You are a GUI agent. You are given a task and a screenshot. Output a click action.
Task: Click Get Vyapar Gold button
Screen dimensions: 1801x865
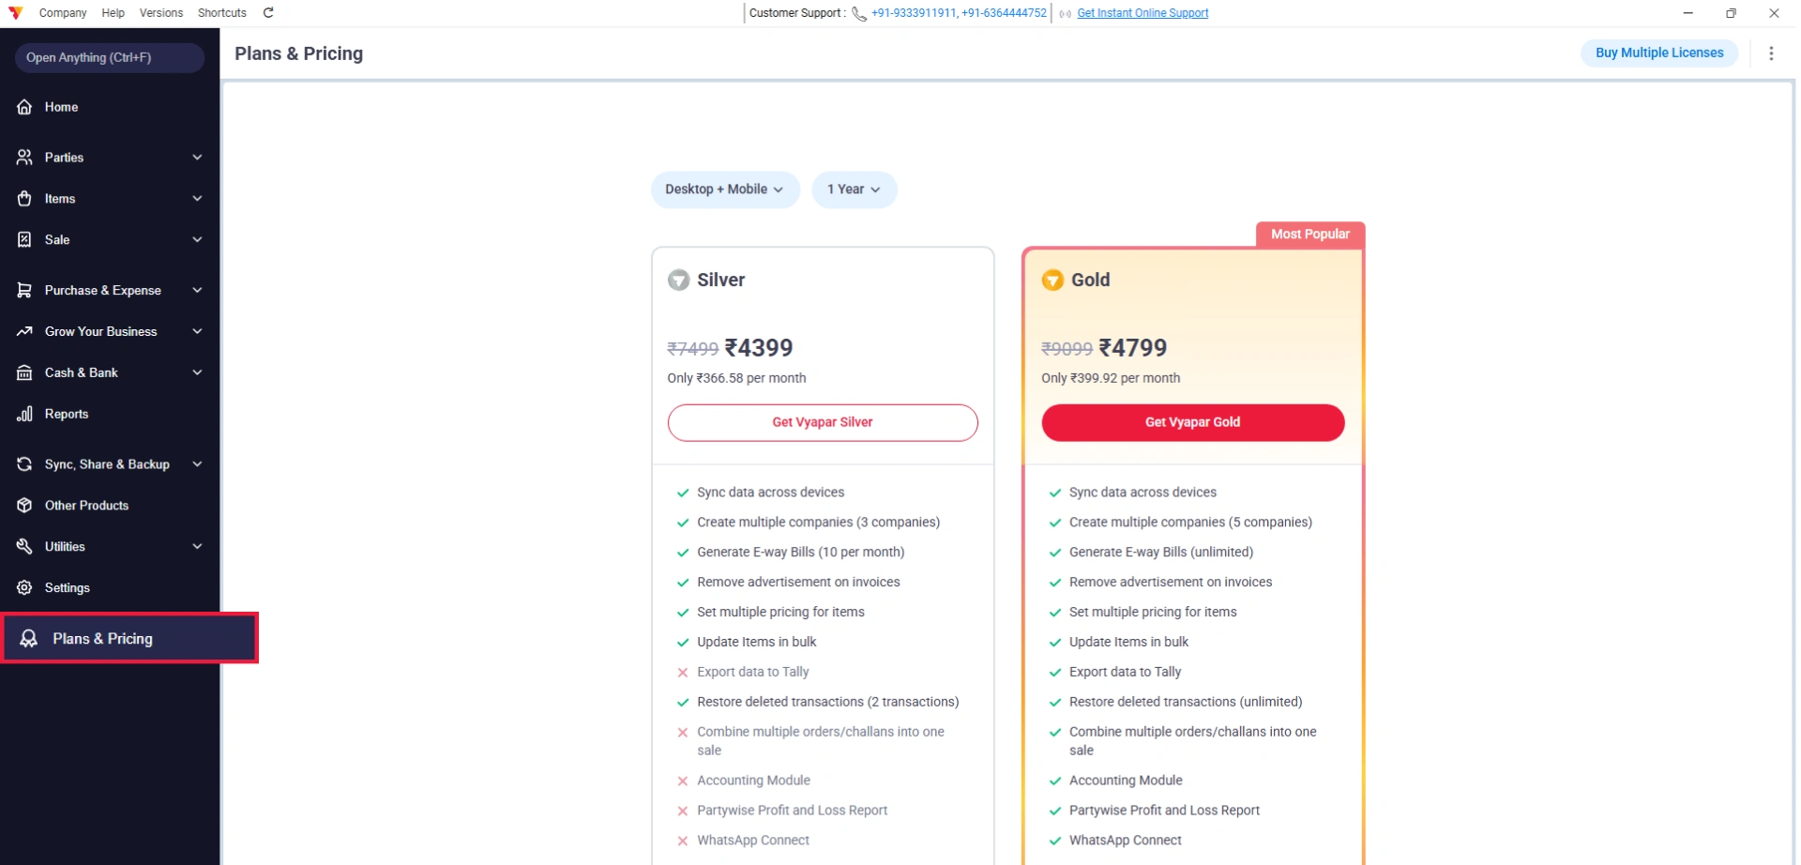pyautogui.click(x=1192, y=423)
